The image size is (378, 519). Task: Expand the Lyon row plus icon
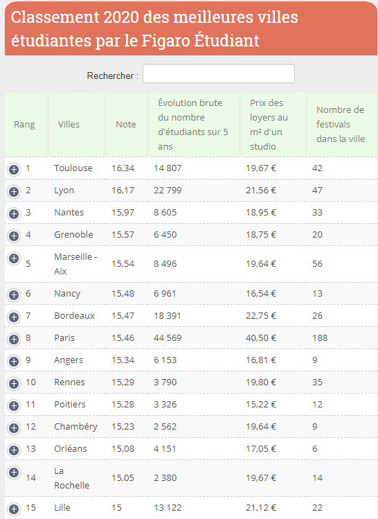click(x=14, y=192)
